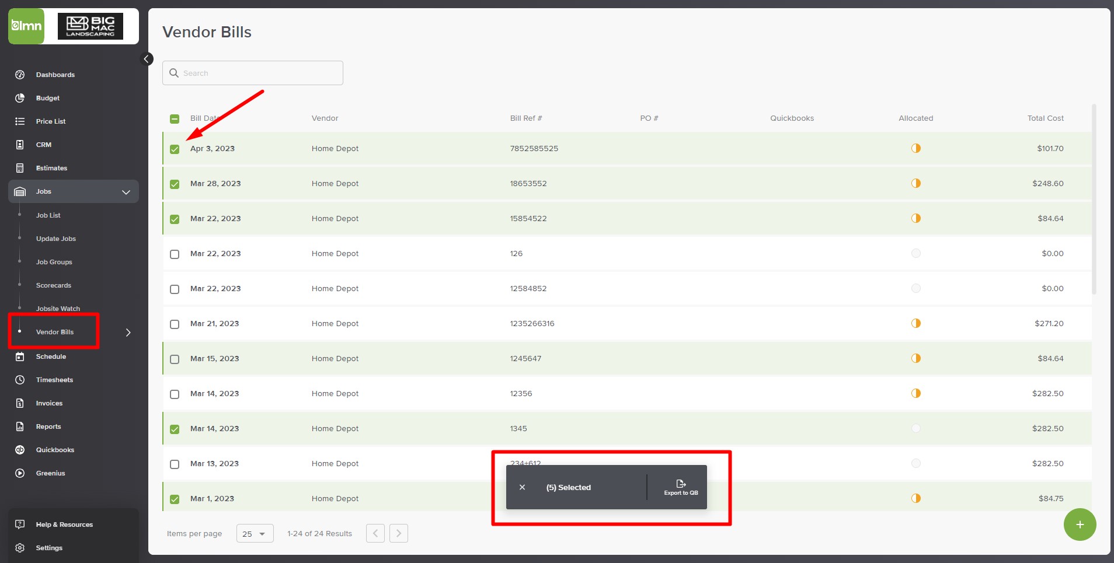1114x563 pixels.
Task: Uncheck the Apr 3, 2023 bill
Action: [x=175, y=149]
